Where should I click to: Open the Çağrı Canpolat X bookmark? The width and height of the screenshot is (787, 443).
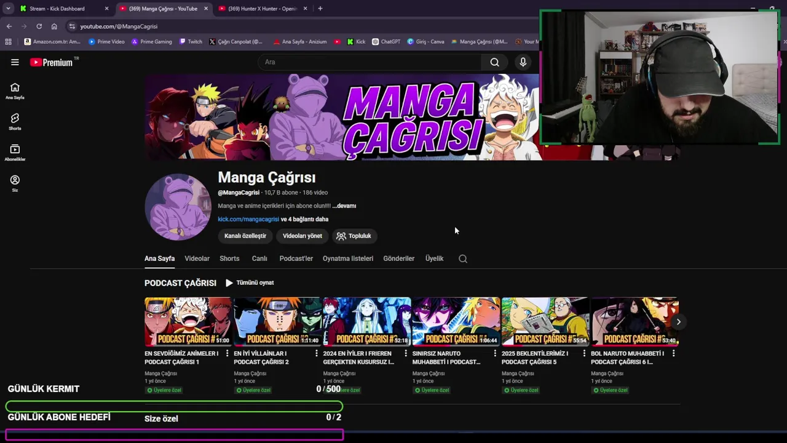235,42
